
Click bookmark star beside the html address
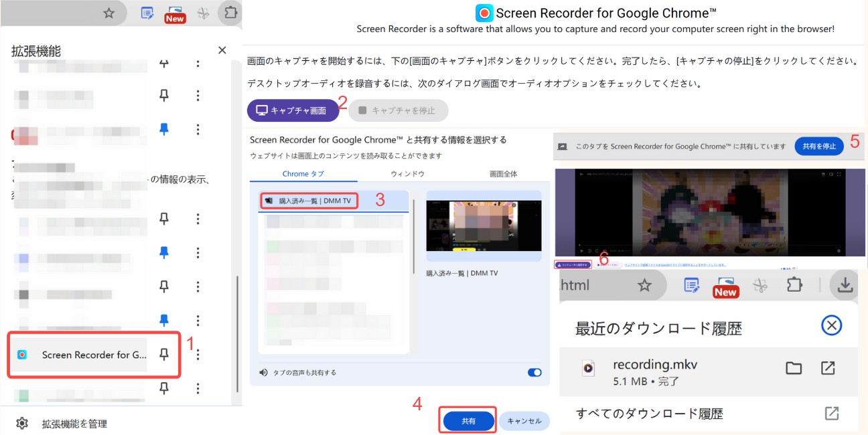644,286
